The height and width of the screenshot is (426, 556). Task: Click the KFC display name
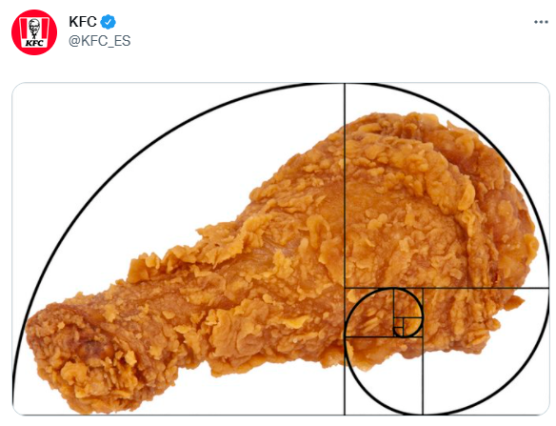pos(83,22)
